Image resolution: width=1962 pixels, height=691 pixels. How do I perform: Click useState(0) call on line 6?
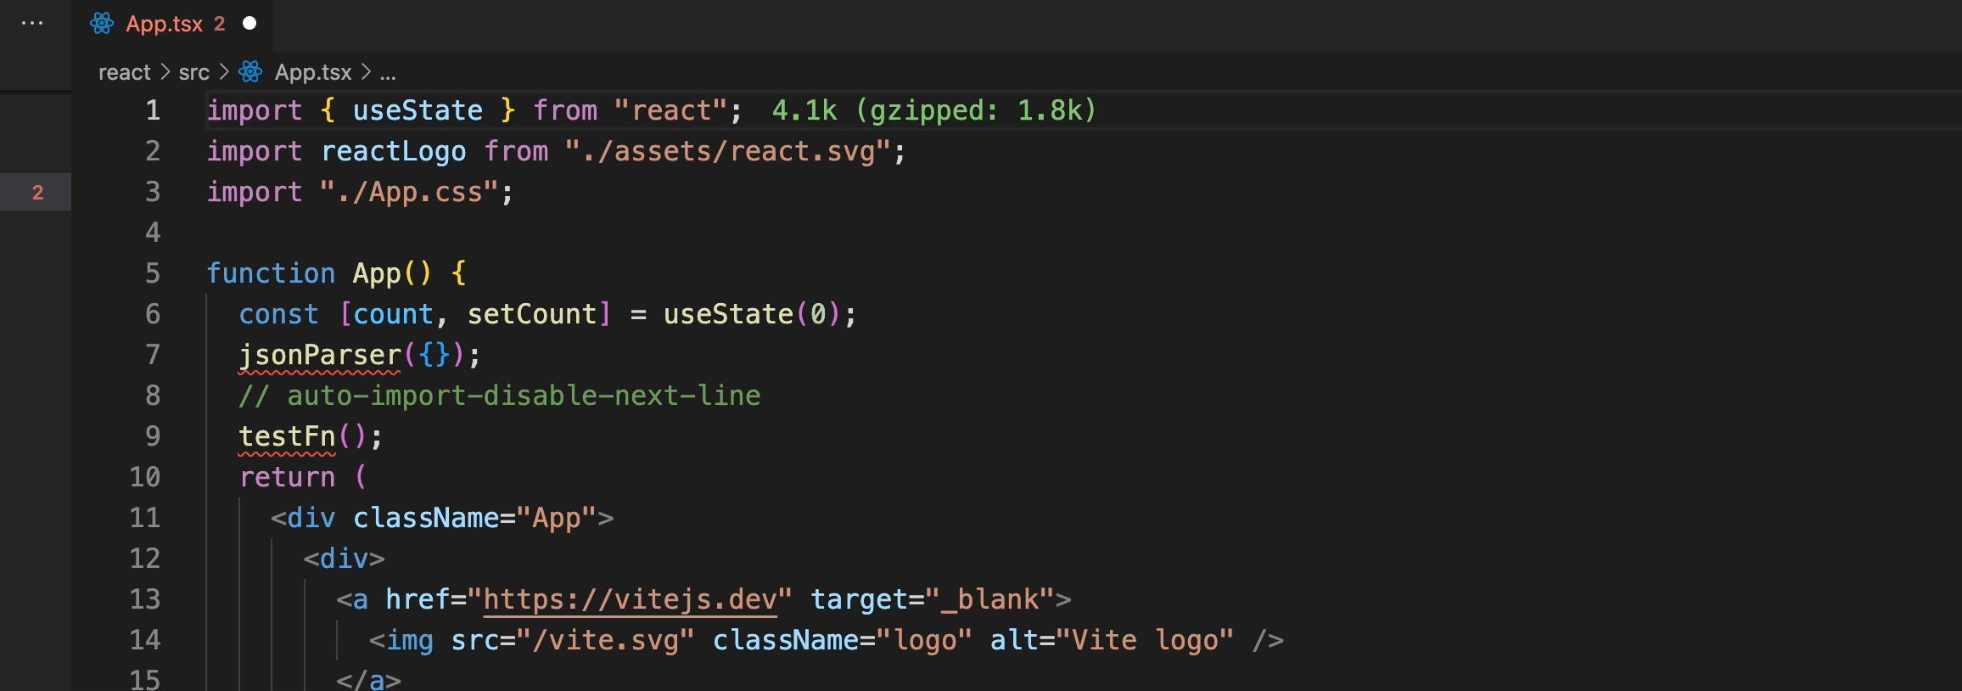752,315
